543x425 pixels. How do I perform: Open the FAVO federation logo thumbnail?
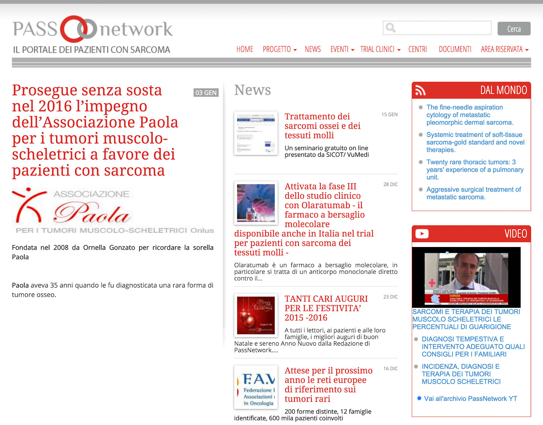256,387
